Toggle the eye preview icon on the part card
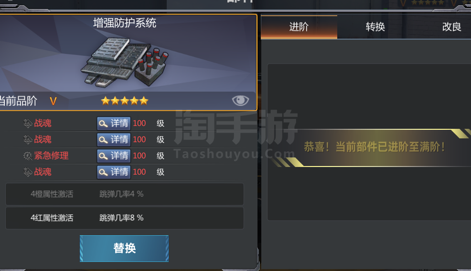 240,101
